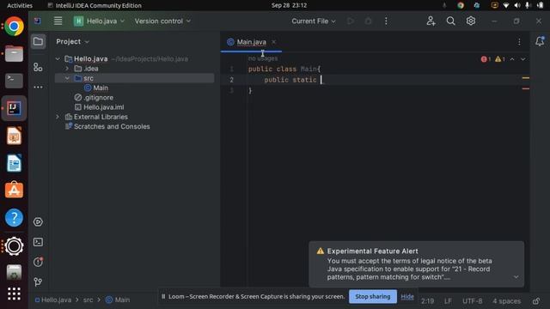Open Version control dropdown
550x309 pixels.
(x=162, y=21)
